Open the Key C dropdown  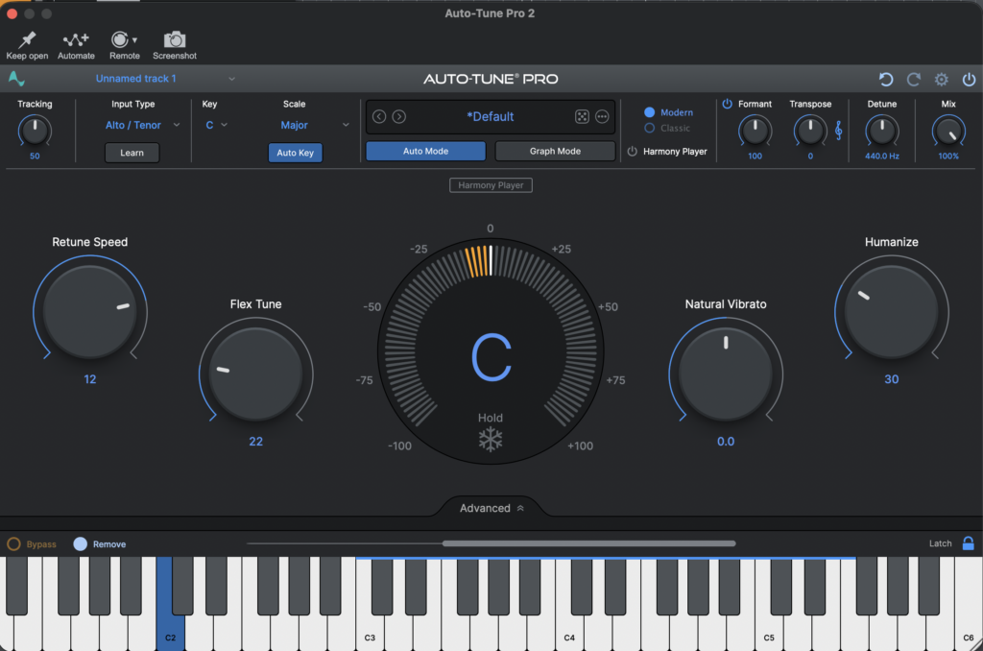(216, 125)
